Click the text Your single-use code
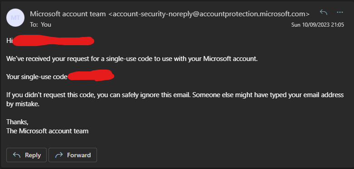The height and width of the screenshot is (169, 354). click(x=37, y=77)
